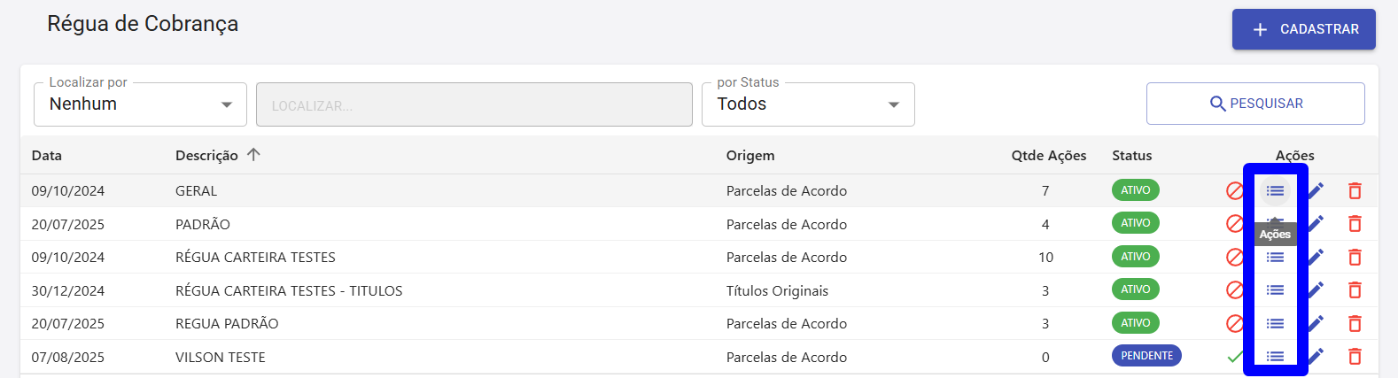1398x378 pixels.
Task: Click the PESQUISAR button
Action: tap(1255, 104)
